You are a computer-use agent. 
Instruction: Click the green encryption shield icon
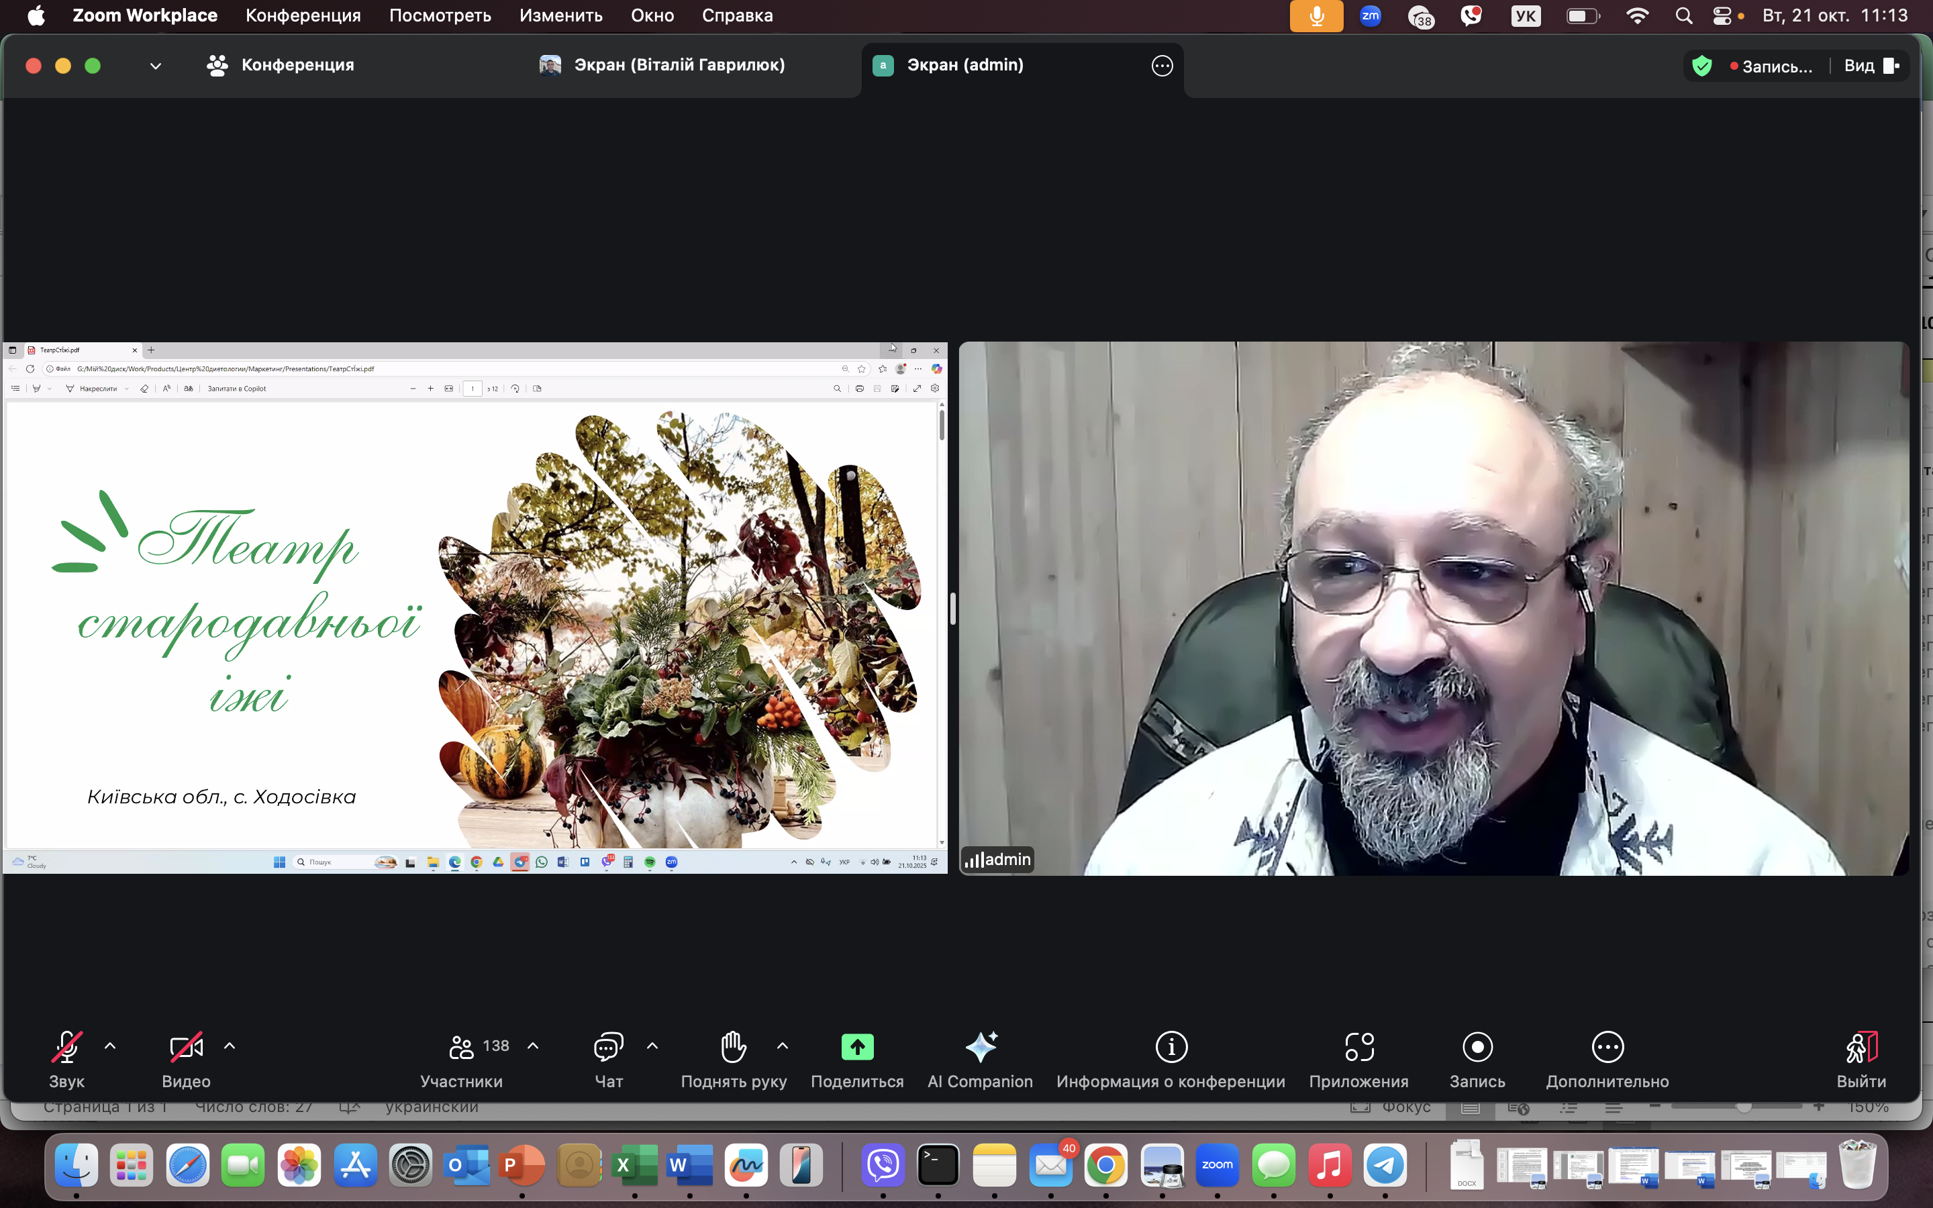click(1702, 66)
